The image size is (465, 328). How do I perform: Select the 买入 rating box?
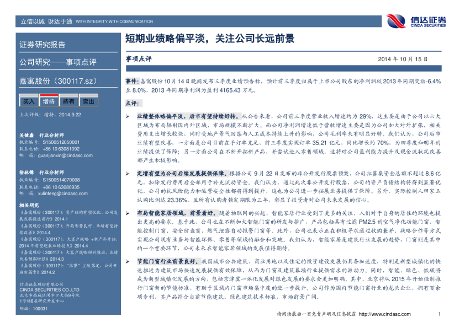point(29,101)
